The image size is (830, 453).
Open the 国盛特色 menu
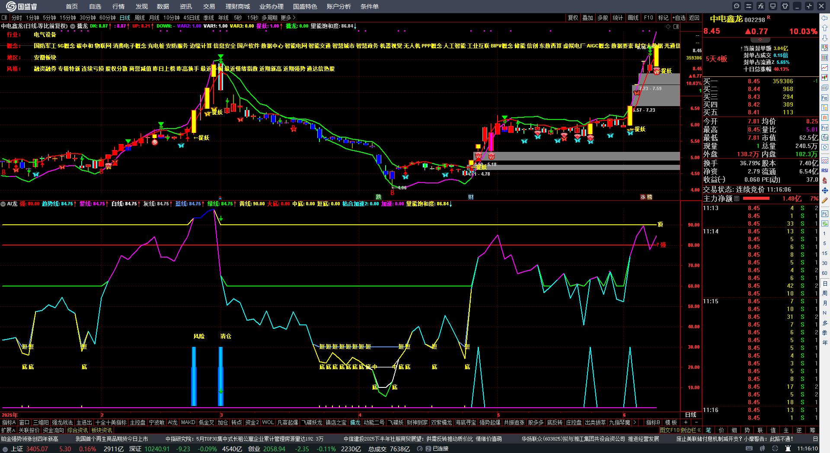(x=305, y=6)
